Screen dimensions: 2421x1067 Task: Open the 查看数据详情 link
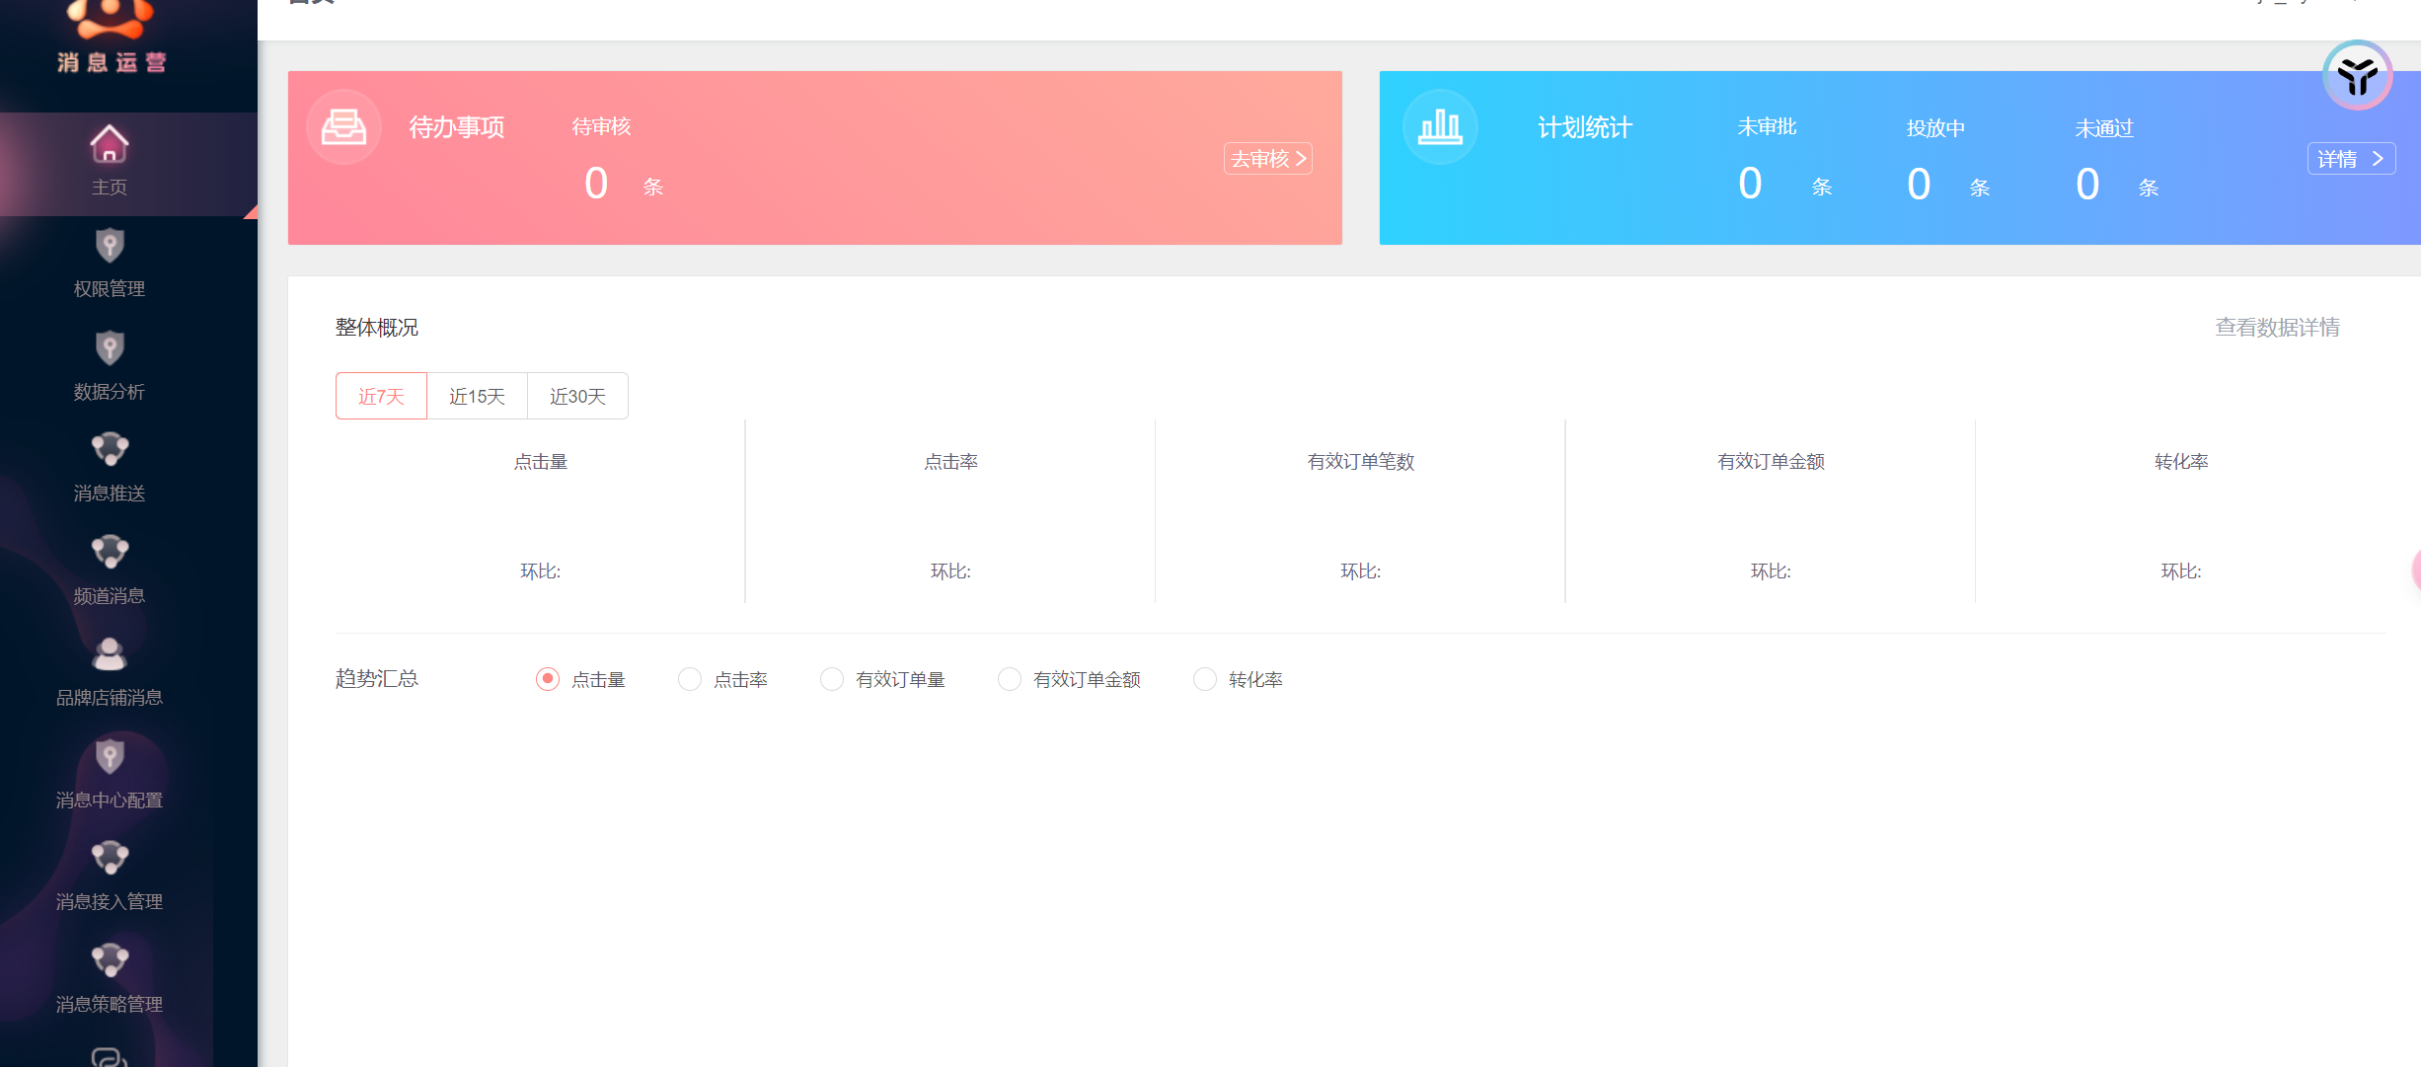(2277, 328)
